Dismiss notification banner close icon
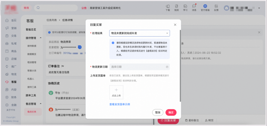 (x=259, y=32)
